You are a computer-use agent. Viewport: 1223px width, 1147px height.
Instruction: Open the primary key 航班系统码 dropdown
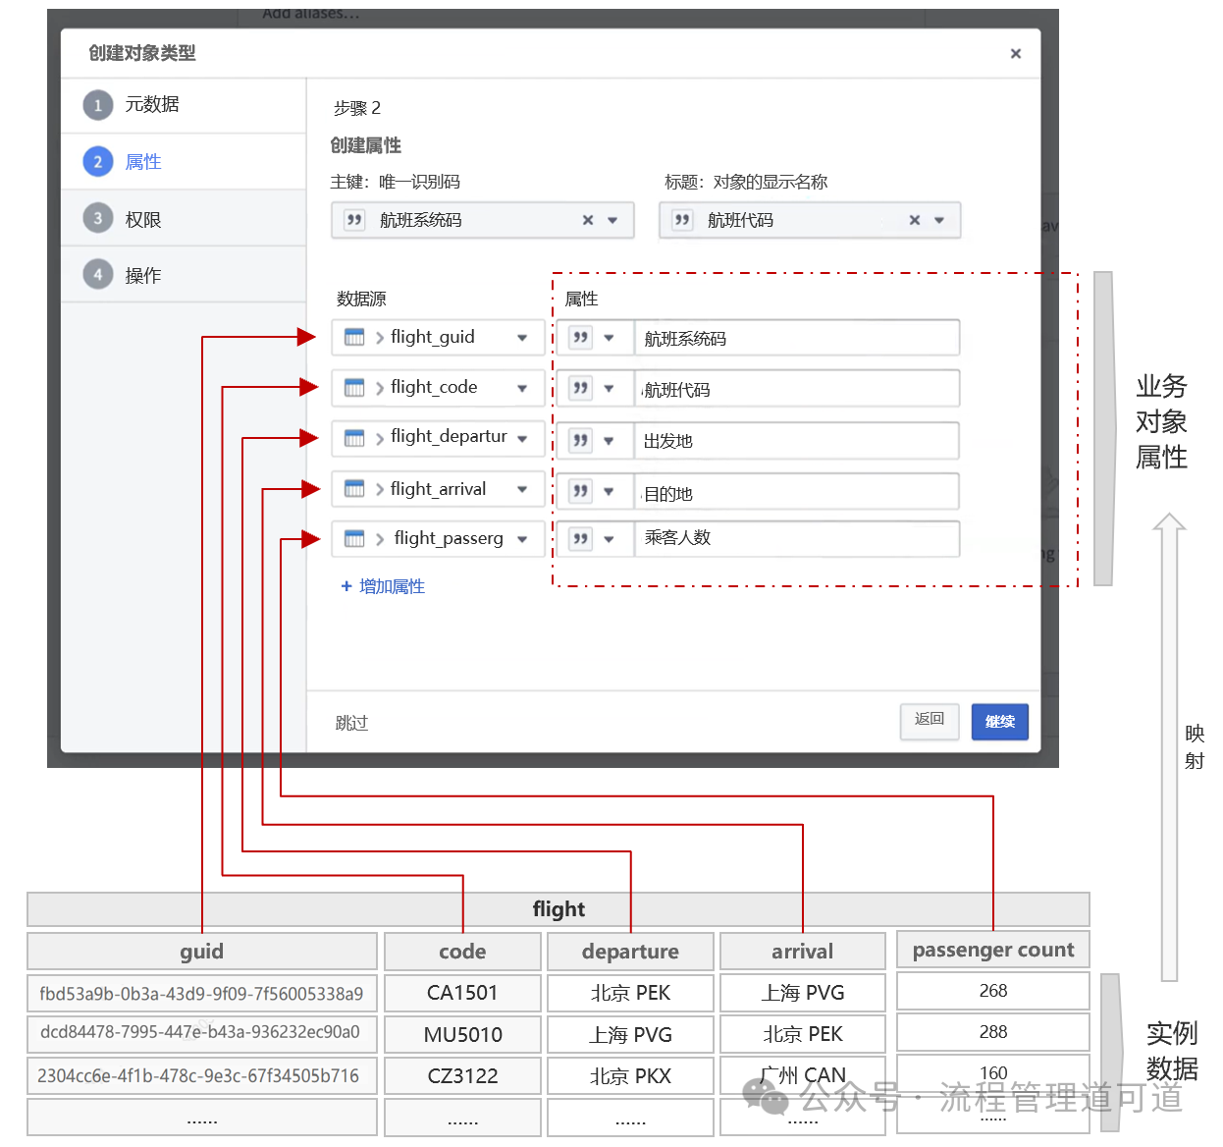click(x=612, y=220)
